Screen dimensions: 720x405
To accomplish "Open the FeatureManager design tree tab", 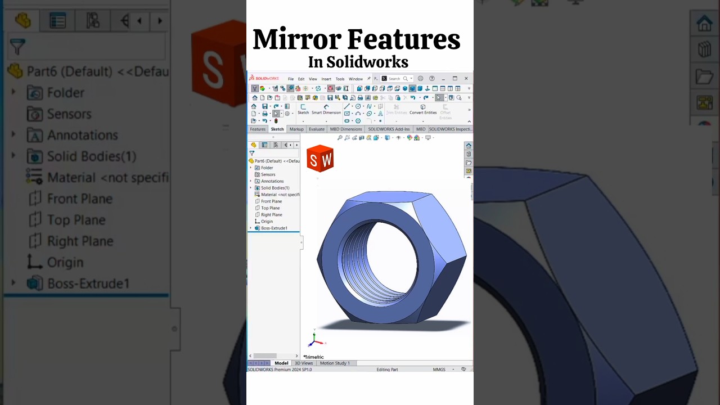I will [x=254, y=145].
